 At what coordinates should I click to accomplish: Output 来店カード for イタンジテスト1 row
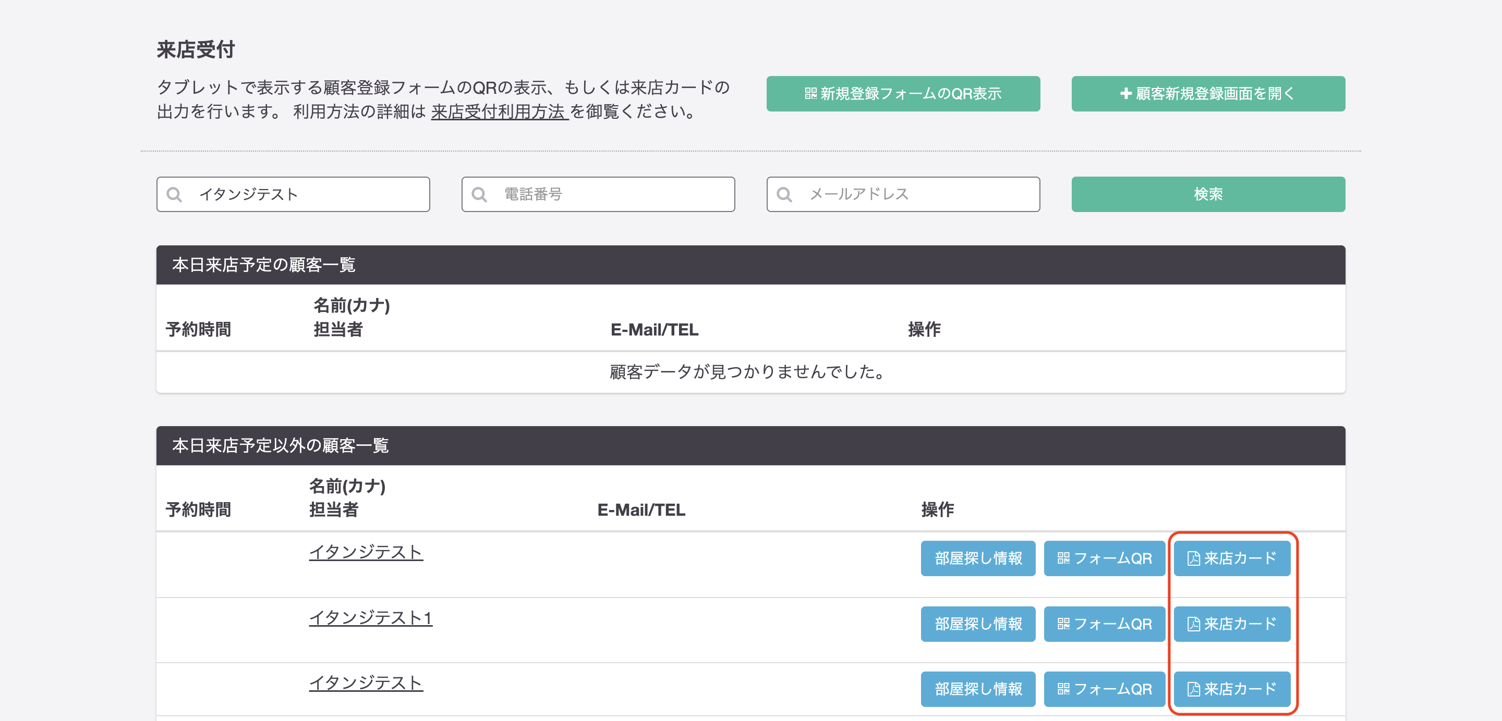click(x=1231, y=623)
